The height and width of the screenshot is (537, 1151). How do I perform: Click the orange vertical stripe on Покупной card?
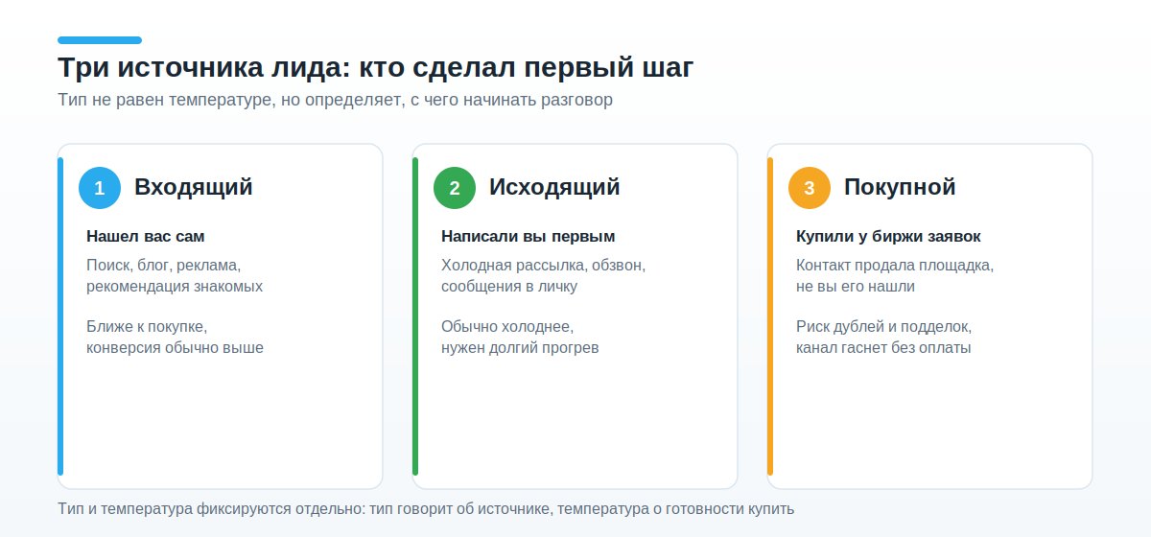pos(770,316)
